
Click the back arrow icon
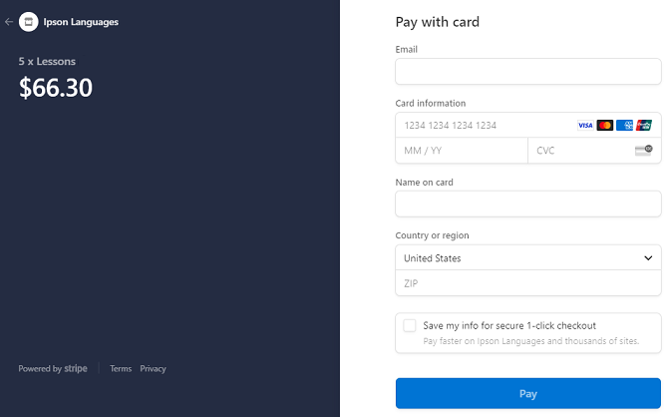pos(9,22)
